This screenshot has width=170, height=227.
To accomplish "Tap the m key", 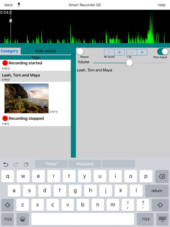I will pos(113,205).
